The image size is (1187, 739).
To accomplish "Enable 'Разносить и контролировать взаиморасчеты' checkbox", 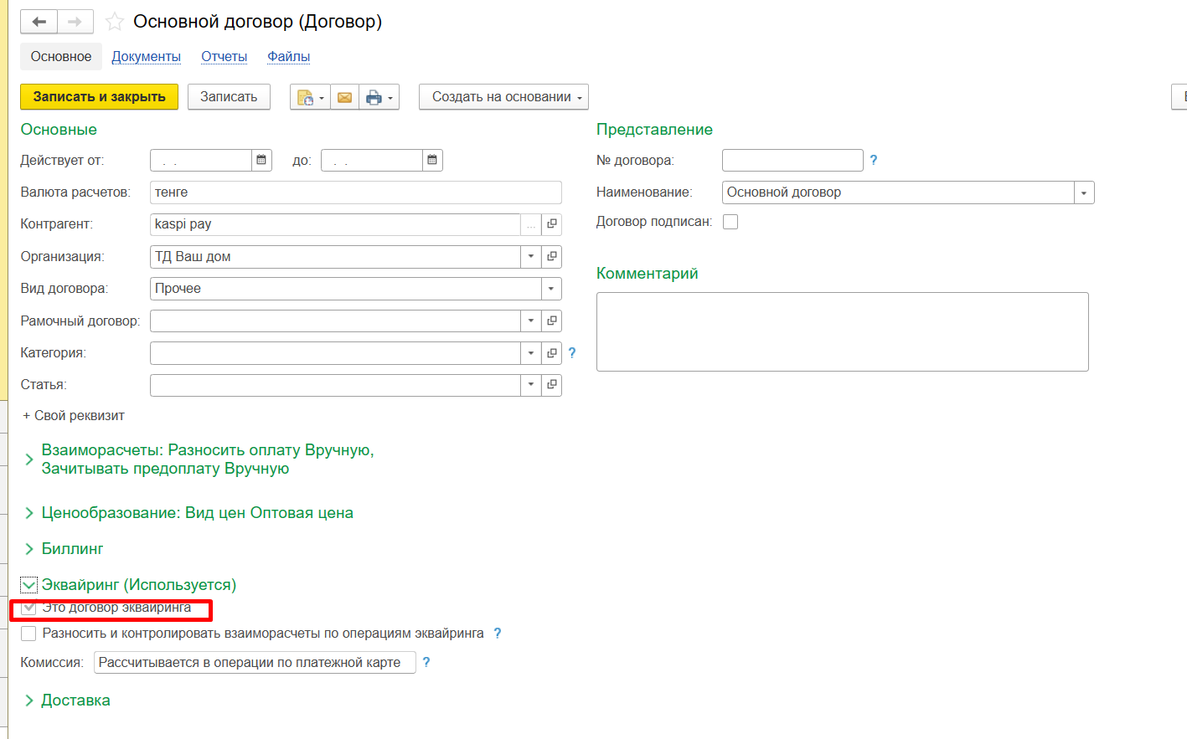I will 29,634.
